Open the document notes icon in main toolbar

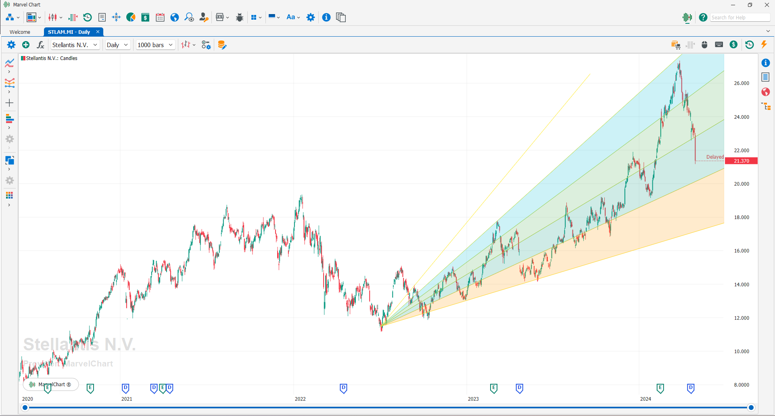(102, 17)
